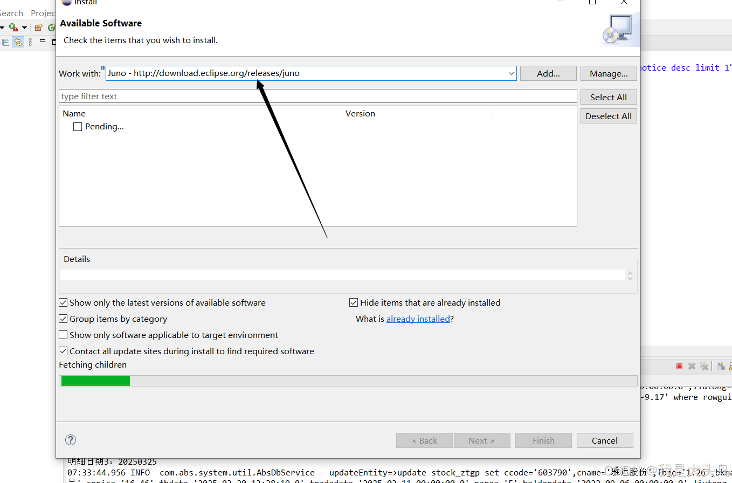This screenshot has width=732, height=483.
Task: Toggle Group items by category checkbox
Action: coord(63,319)
